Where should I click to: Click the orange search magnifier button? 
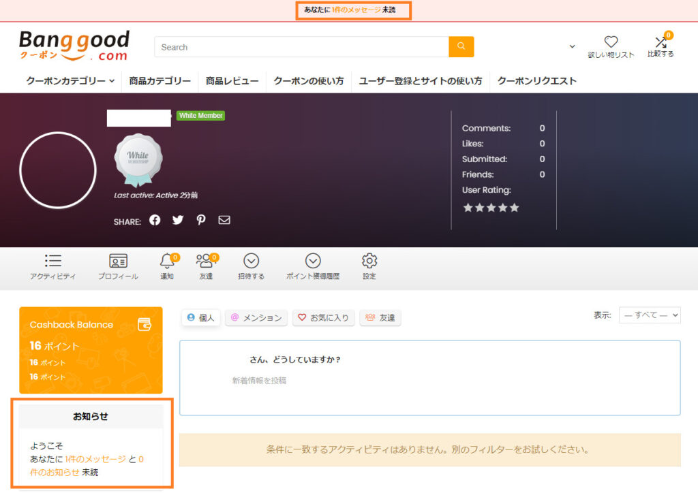[461, 46]
